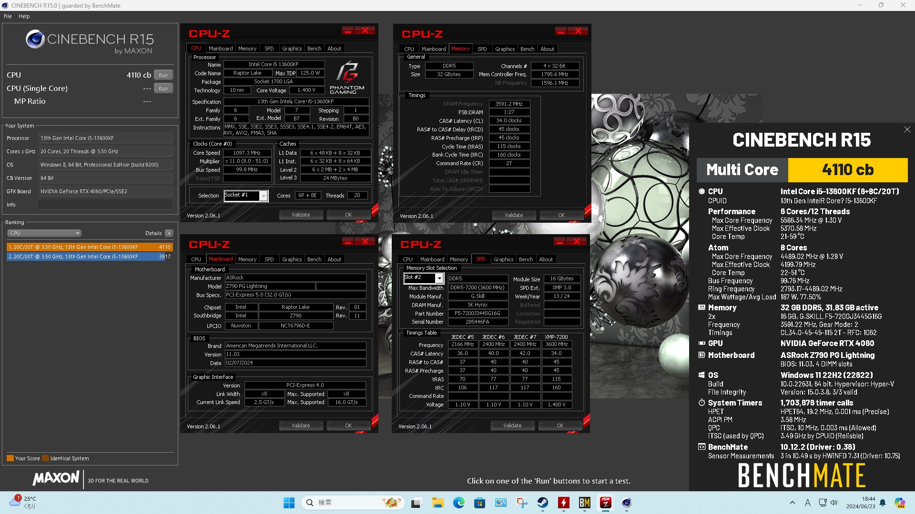
Task: Open Snipping Tool from taskbar
Action: point(522,503)
